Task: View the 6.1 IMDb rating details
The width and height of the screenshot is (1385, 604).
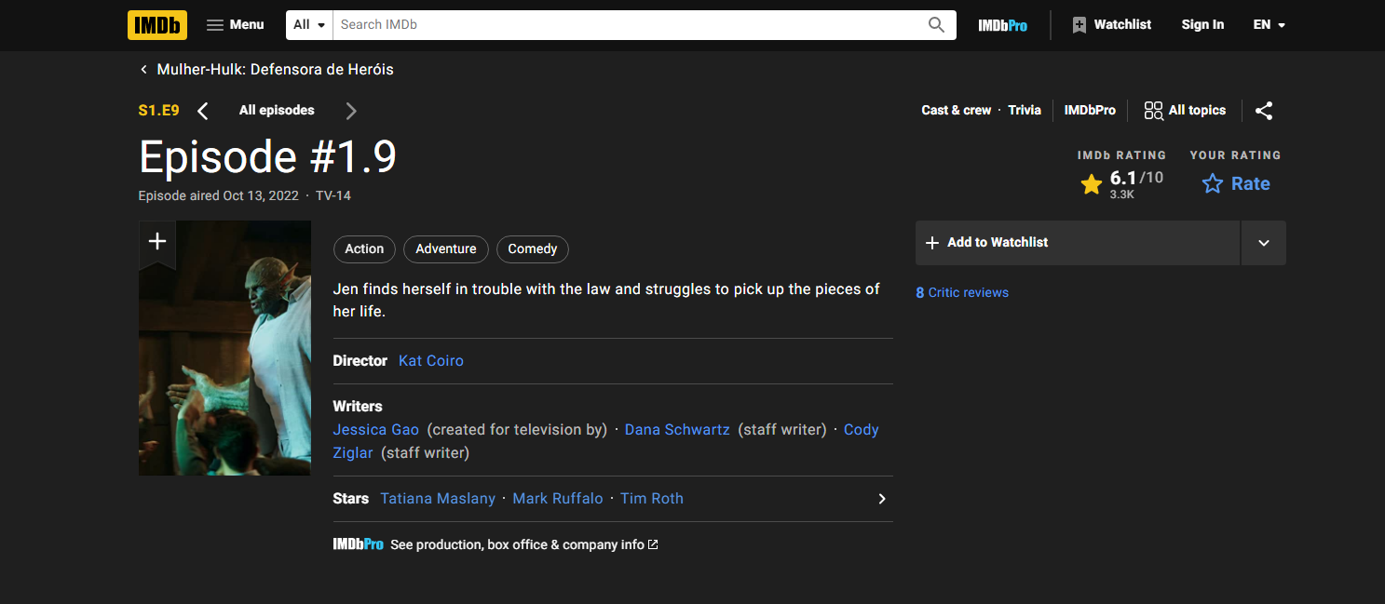Action: click(1121, 183)
